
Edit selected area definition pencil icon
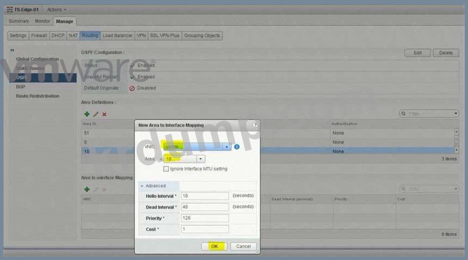pos(95,114)
